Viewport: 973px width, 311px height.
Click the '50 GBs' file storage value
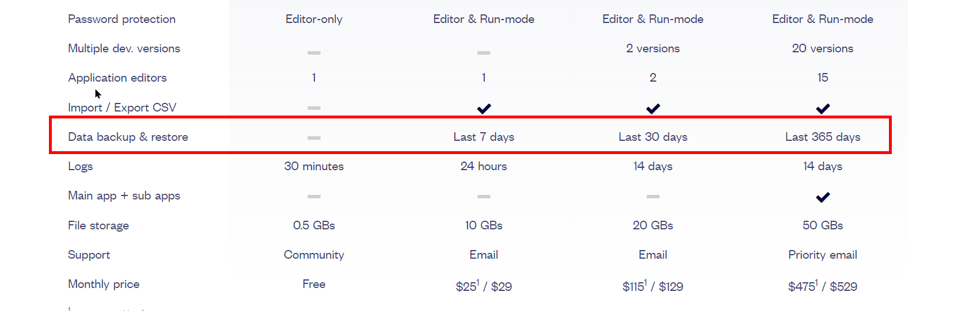coord(823,225)
